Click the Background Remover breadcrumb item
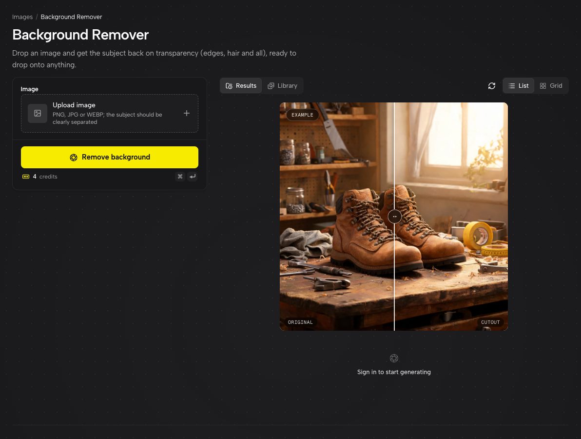Viewport: 581px width, 439px height. (71, 17)
